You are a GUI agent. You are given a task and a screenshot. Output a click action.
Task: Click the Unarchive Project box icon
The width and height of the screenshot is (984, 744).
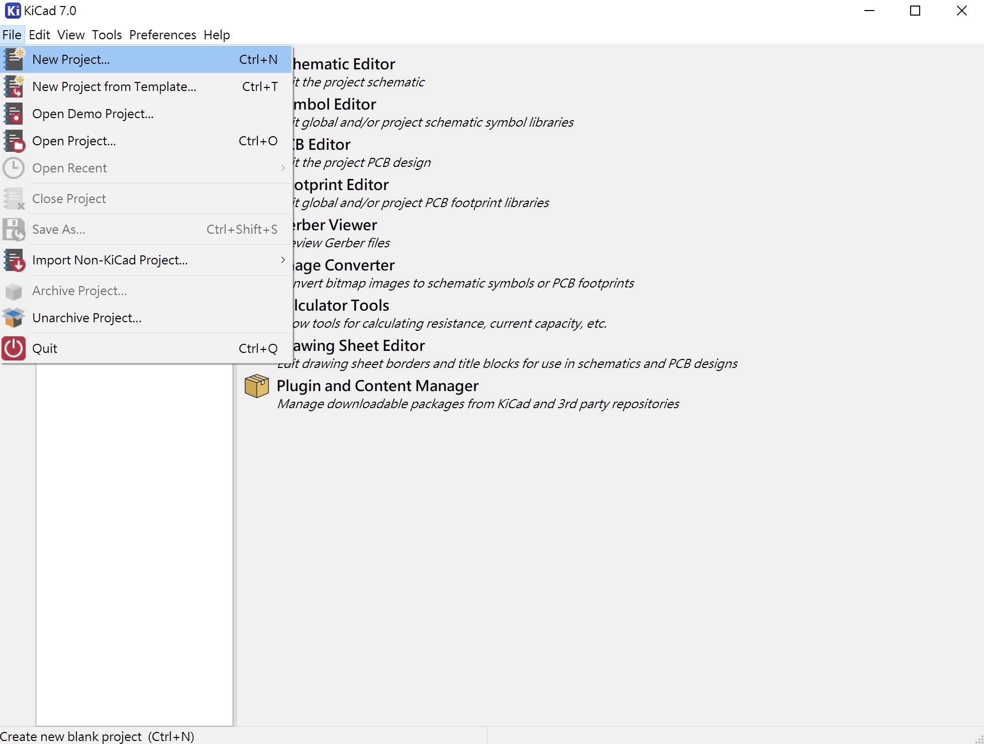click(14, 318)
